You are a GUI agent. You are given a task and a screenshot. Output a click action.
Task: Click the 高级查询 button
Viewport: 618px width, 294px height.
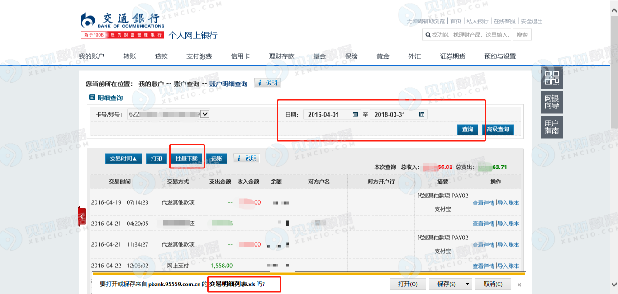[x=498, y=130]
